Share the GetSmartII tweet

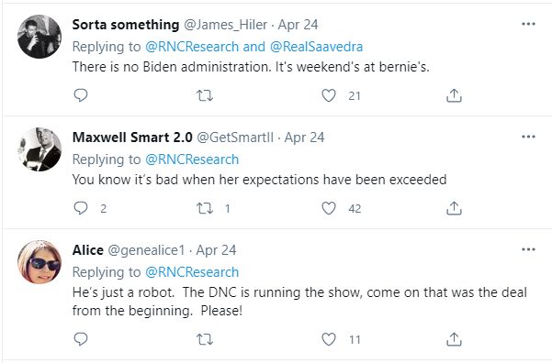pos(454,208)
